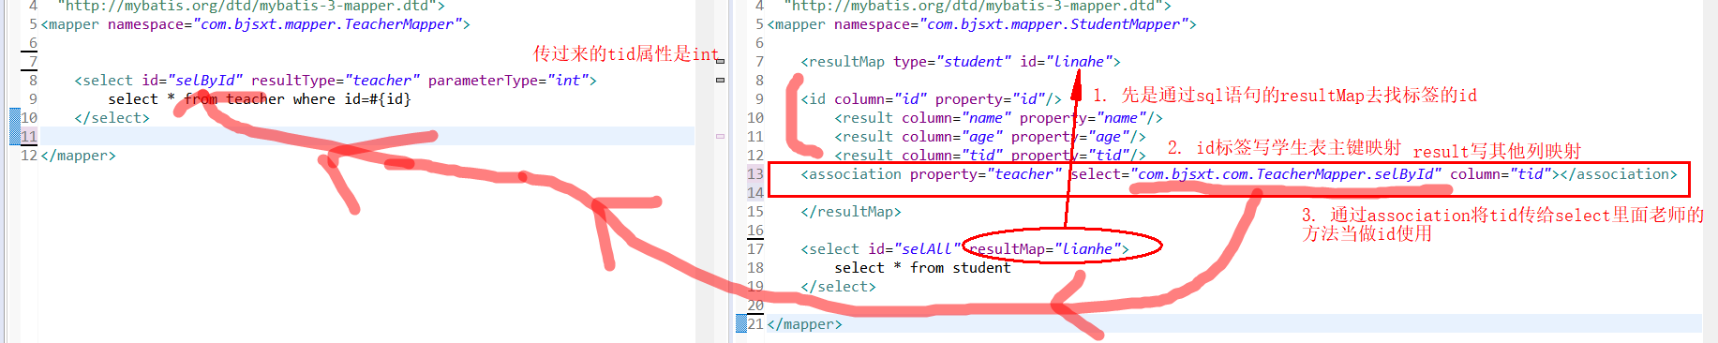This screenshot has width=1718, height=343.
Task: Select line number 13 in the StudentMapper gutter
Action: tap(755, 174)
